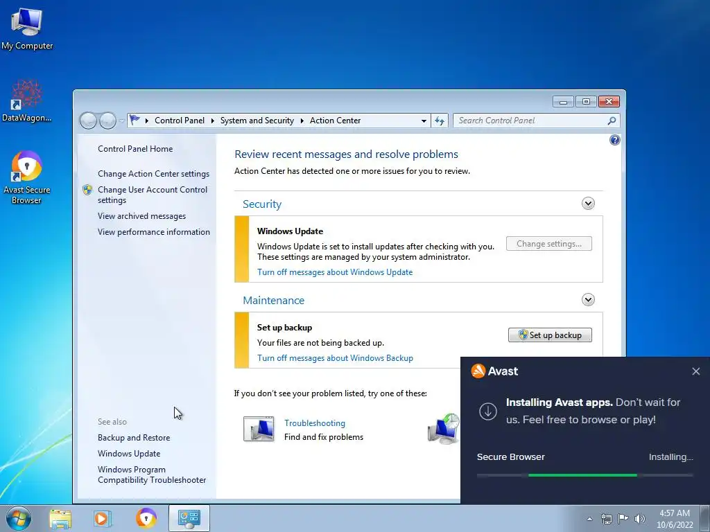The height and width of the screenshot is (532, 710).
Task: Collapse the Maintenance section chevron
Action: tap(588, 299)
